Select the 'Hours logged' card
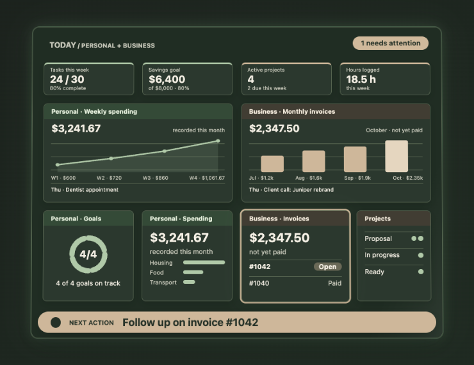 point(385,79)
